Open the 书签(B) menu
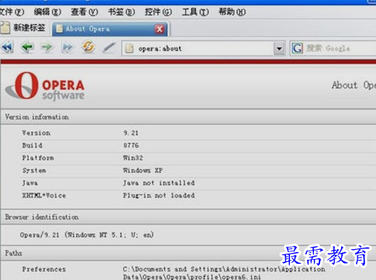The image size is (376, 280). (x=121, y=12)
